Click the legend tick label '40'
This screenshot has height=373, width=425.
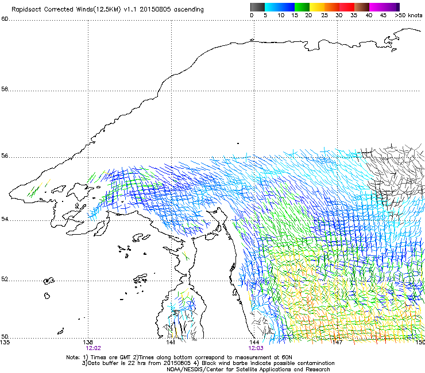(x=369, y=15)
